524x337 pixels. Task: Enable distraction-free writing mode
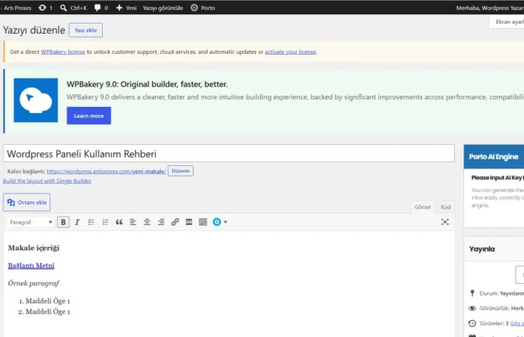pyautogui.click(x=445, y=222)
